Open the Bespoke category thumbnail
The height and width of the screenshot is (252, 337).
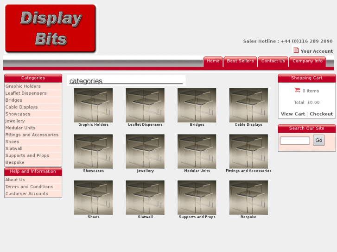pos(248,197)
